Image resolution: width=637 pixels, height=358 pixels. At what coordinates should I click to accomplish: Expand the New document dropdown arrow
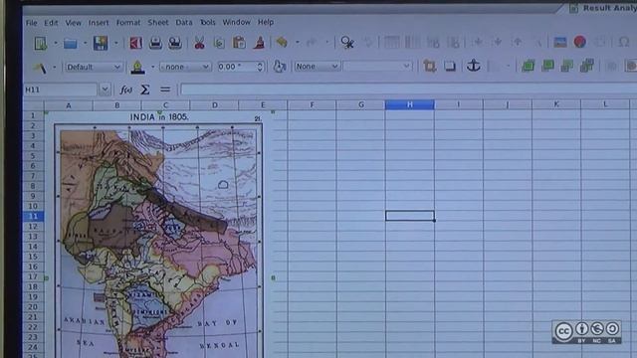56,43
